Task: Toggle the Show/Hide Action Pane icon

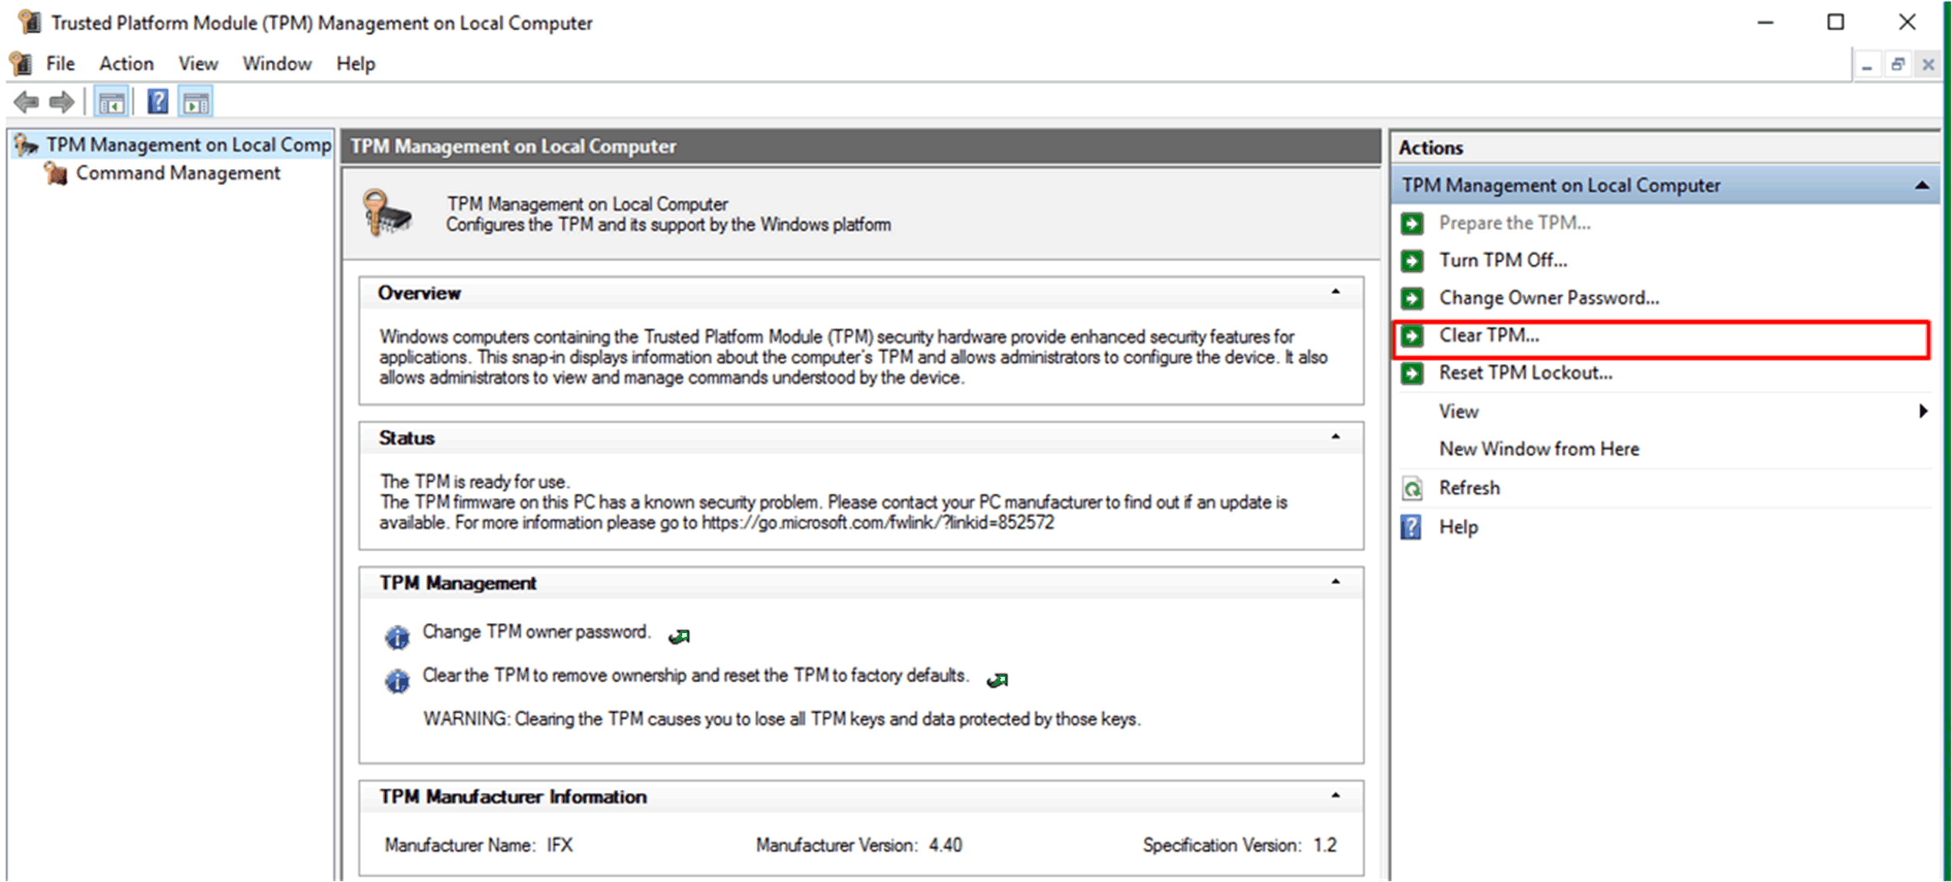Action: (196, 102)
